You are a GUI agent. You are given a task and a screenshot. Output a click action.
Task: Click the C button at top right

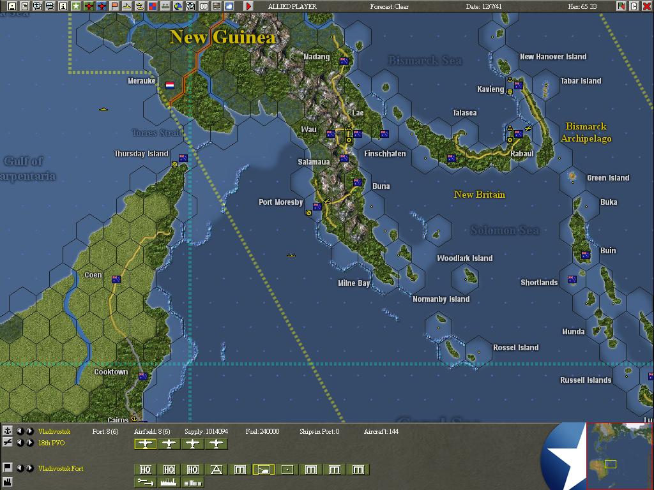tap(634, 6)
